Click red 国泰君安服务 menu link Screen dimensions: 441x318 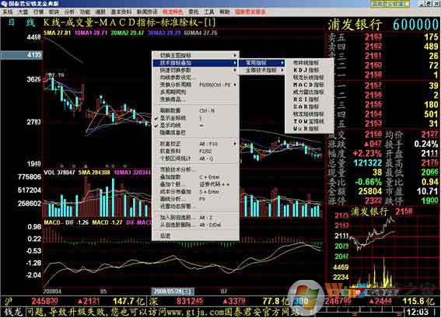click(x=250, y=12)
